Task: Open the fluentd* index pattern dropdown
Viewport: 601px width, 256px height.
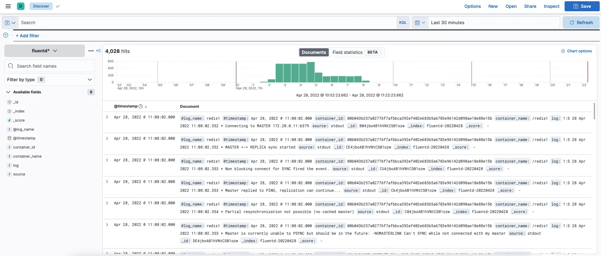Action: pyautogui.click(x=45, y=51)
